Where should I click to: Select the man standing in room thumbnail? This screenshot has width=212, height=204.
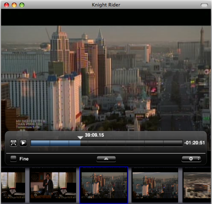pyautogui.click(x=53, y=185)
